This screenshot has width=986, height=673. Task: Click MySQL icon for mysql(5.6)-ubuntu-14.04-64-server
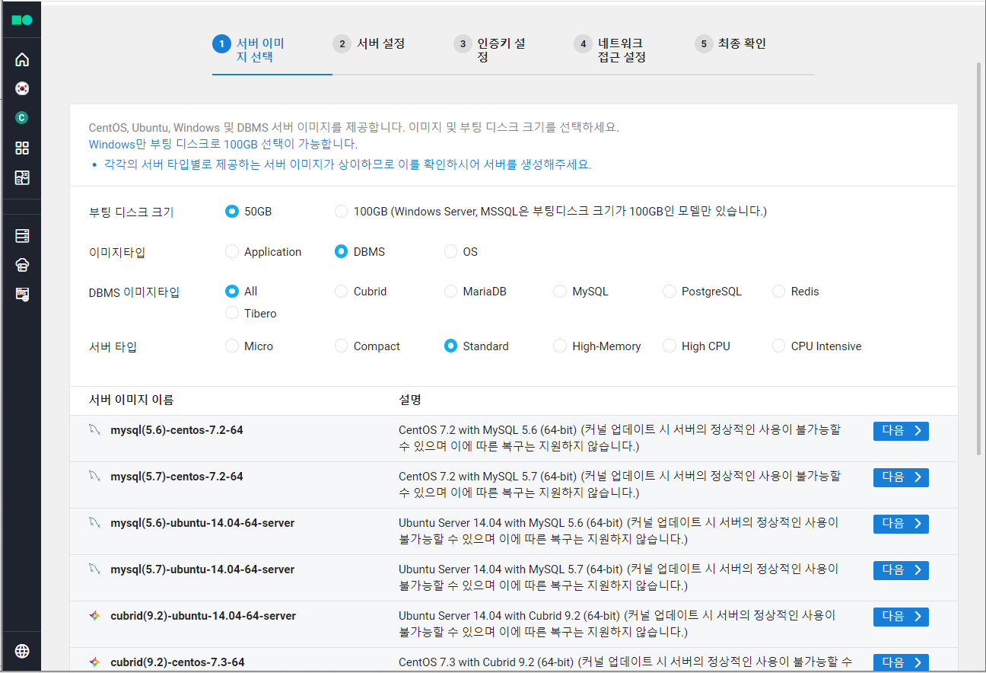click(x=94, y=523)
